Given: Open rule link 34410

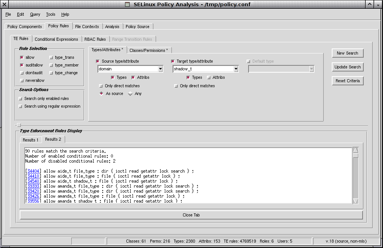Looking at the screenshot, I should (x=33, y=176).
